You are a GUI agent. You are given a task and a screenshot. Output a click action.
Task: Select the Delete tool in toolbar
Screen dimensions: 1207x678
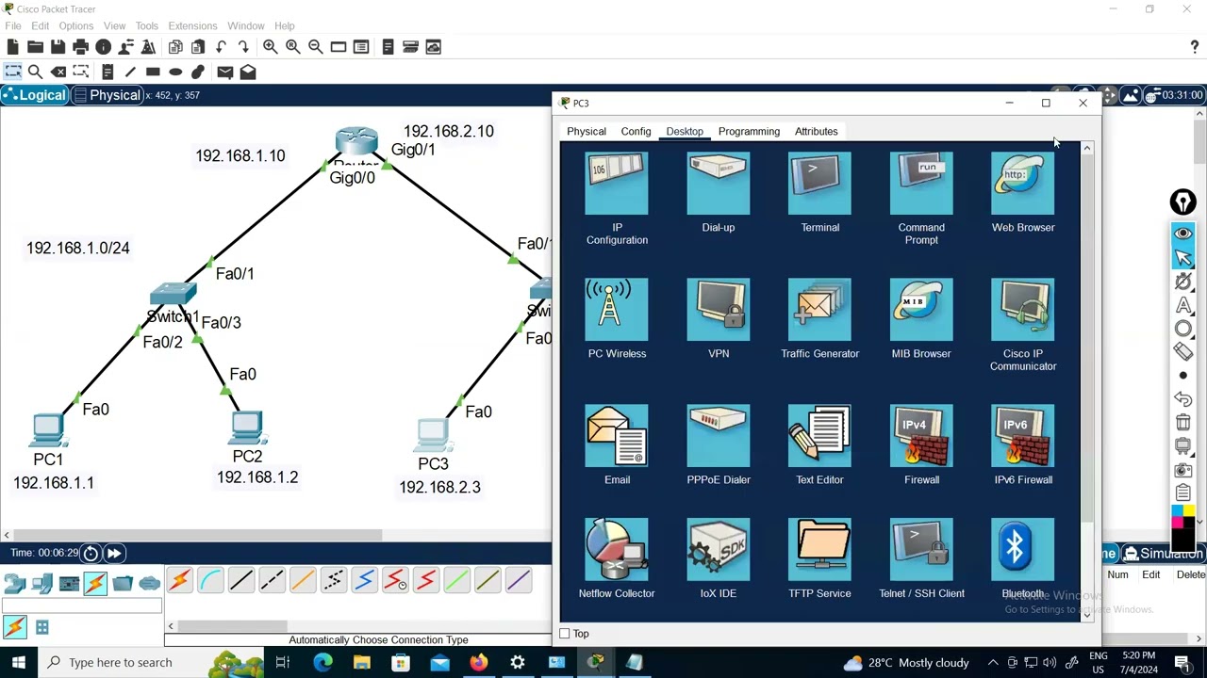[x=58, y=72]
